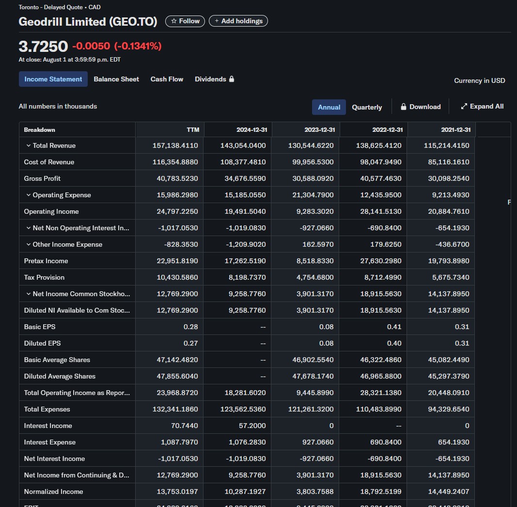Expand the Operating Expense row

pyautogui.click(x=29, y=195)
